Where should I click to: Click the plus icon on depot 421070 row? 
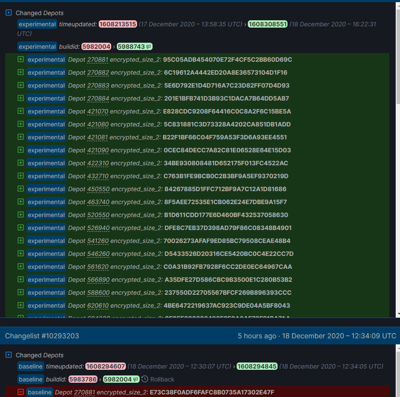(x=21, y=111)
